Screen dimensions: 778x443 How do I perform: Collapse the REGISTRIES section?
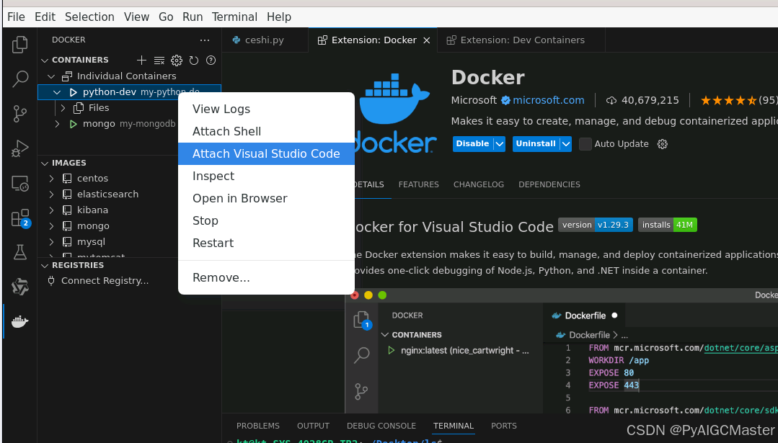coord(45,266)
